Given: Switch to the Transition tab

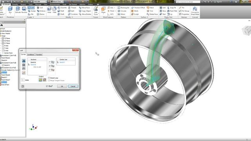Looking at the screenshot, I should (39, 55).
